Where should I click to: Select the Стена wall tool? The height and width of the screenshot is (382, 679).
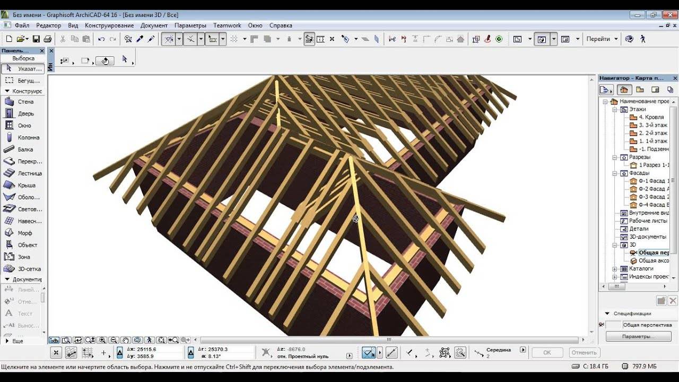point(23,101)
